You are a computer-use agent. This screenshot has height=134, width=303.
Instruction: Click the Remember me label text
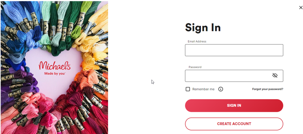pyautogui.click(x=203, y=89)
